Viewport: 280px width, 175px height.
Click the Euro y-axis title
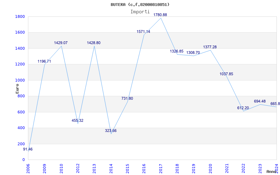click(x=17, y=89)
